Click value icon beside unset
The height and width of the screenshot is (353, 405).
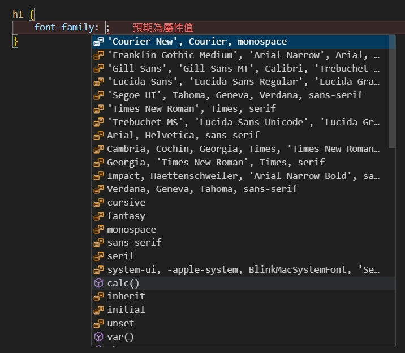(98, 323)
